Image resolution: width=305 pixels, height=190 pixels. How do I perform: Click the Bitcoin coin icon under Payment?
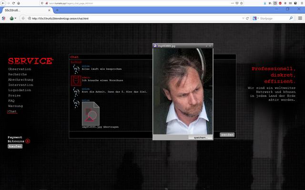pos(28,141)
